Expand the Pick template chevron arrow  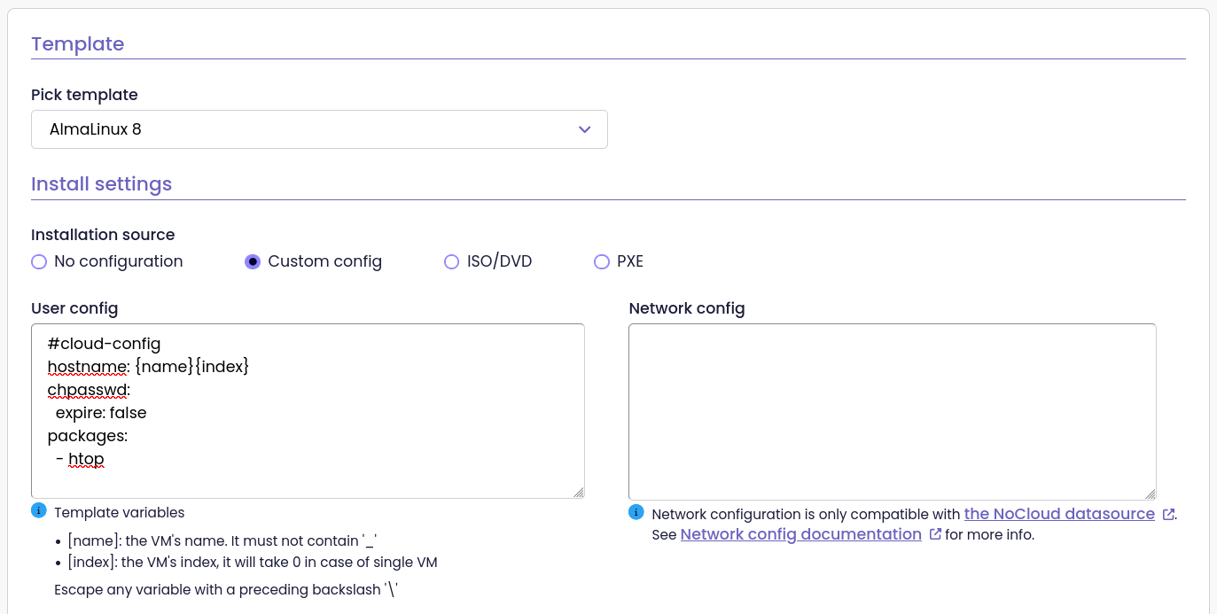point(584,129)
